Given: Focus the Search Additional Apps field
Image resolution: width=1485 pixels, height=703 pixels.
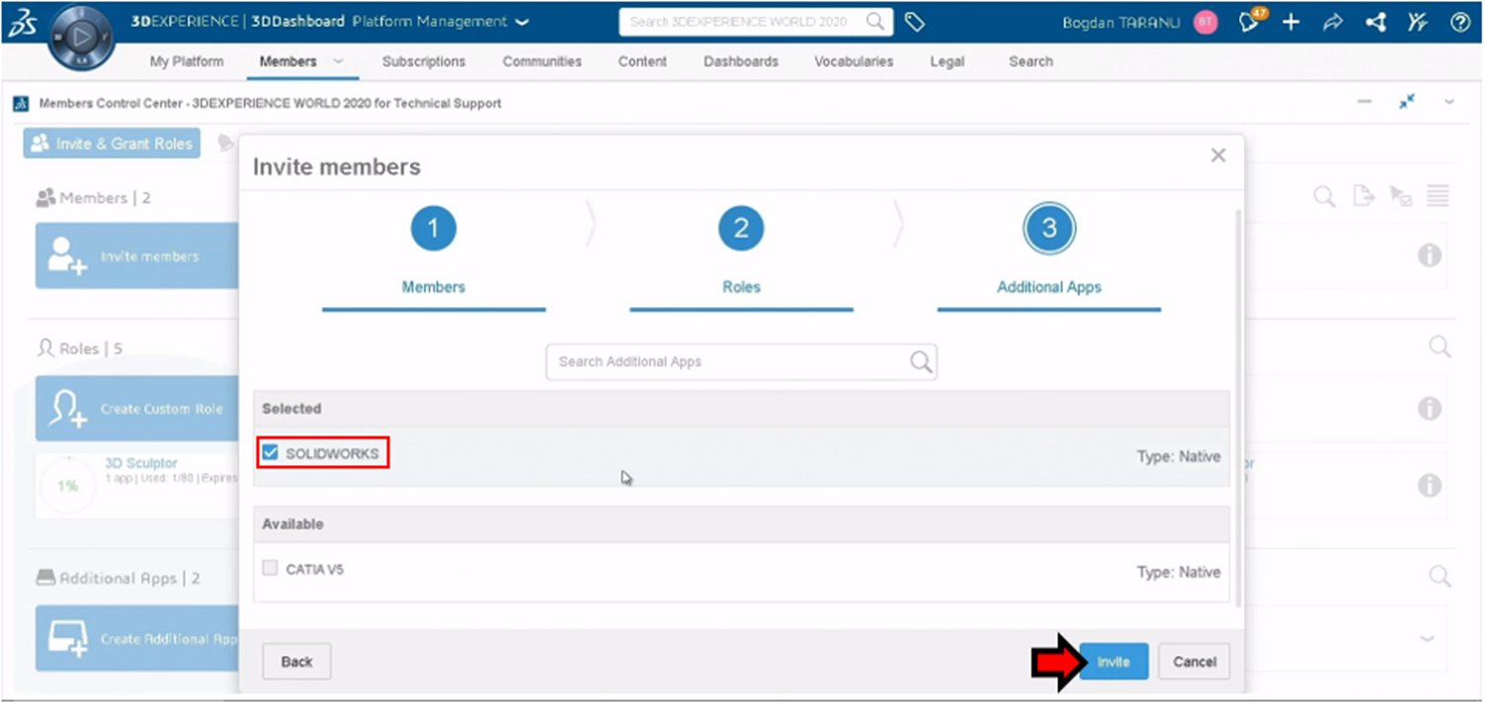Looking at the screenshot, I should point(741,361).
